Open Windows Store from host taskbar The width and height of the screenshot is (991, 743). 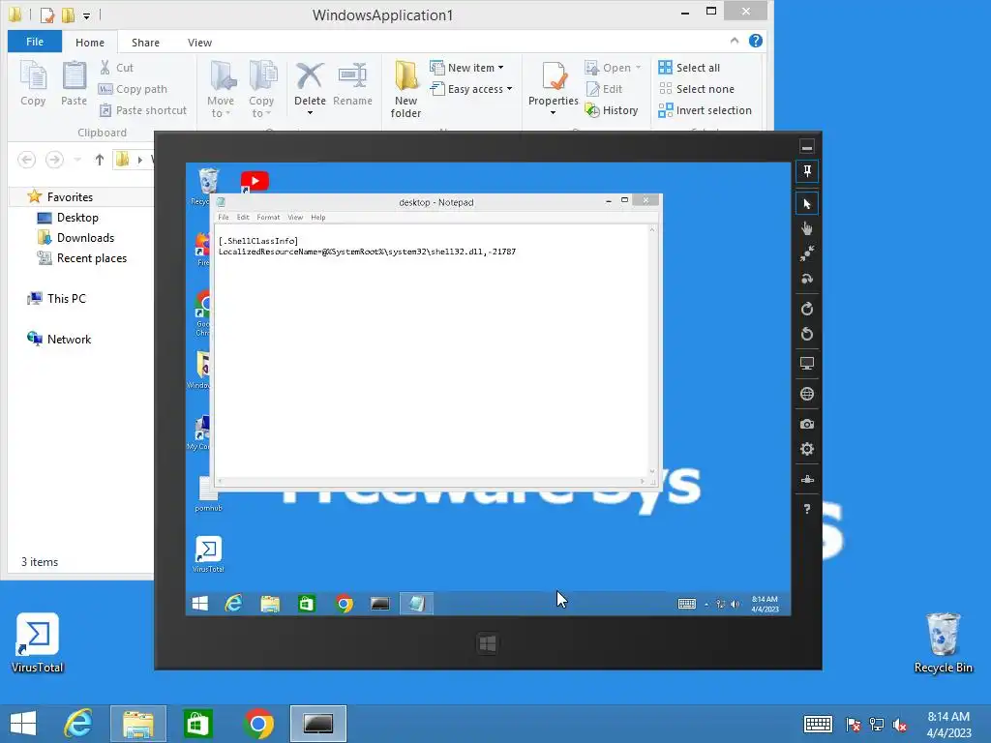(197, 724)
